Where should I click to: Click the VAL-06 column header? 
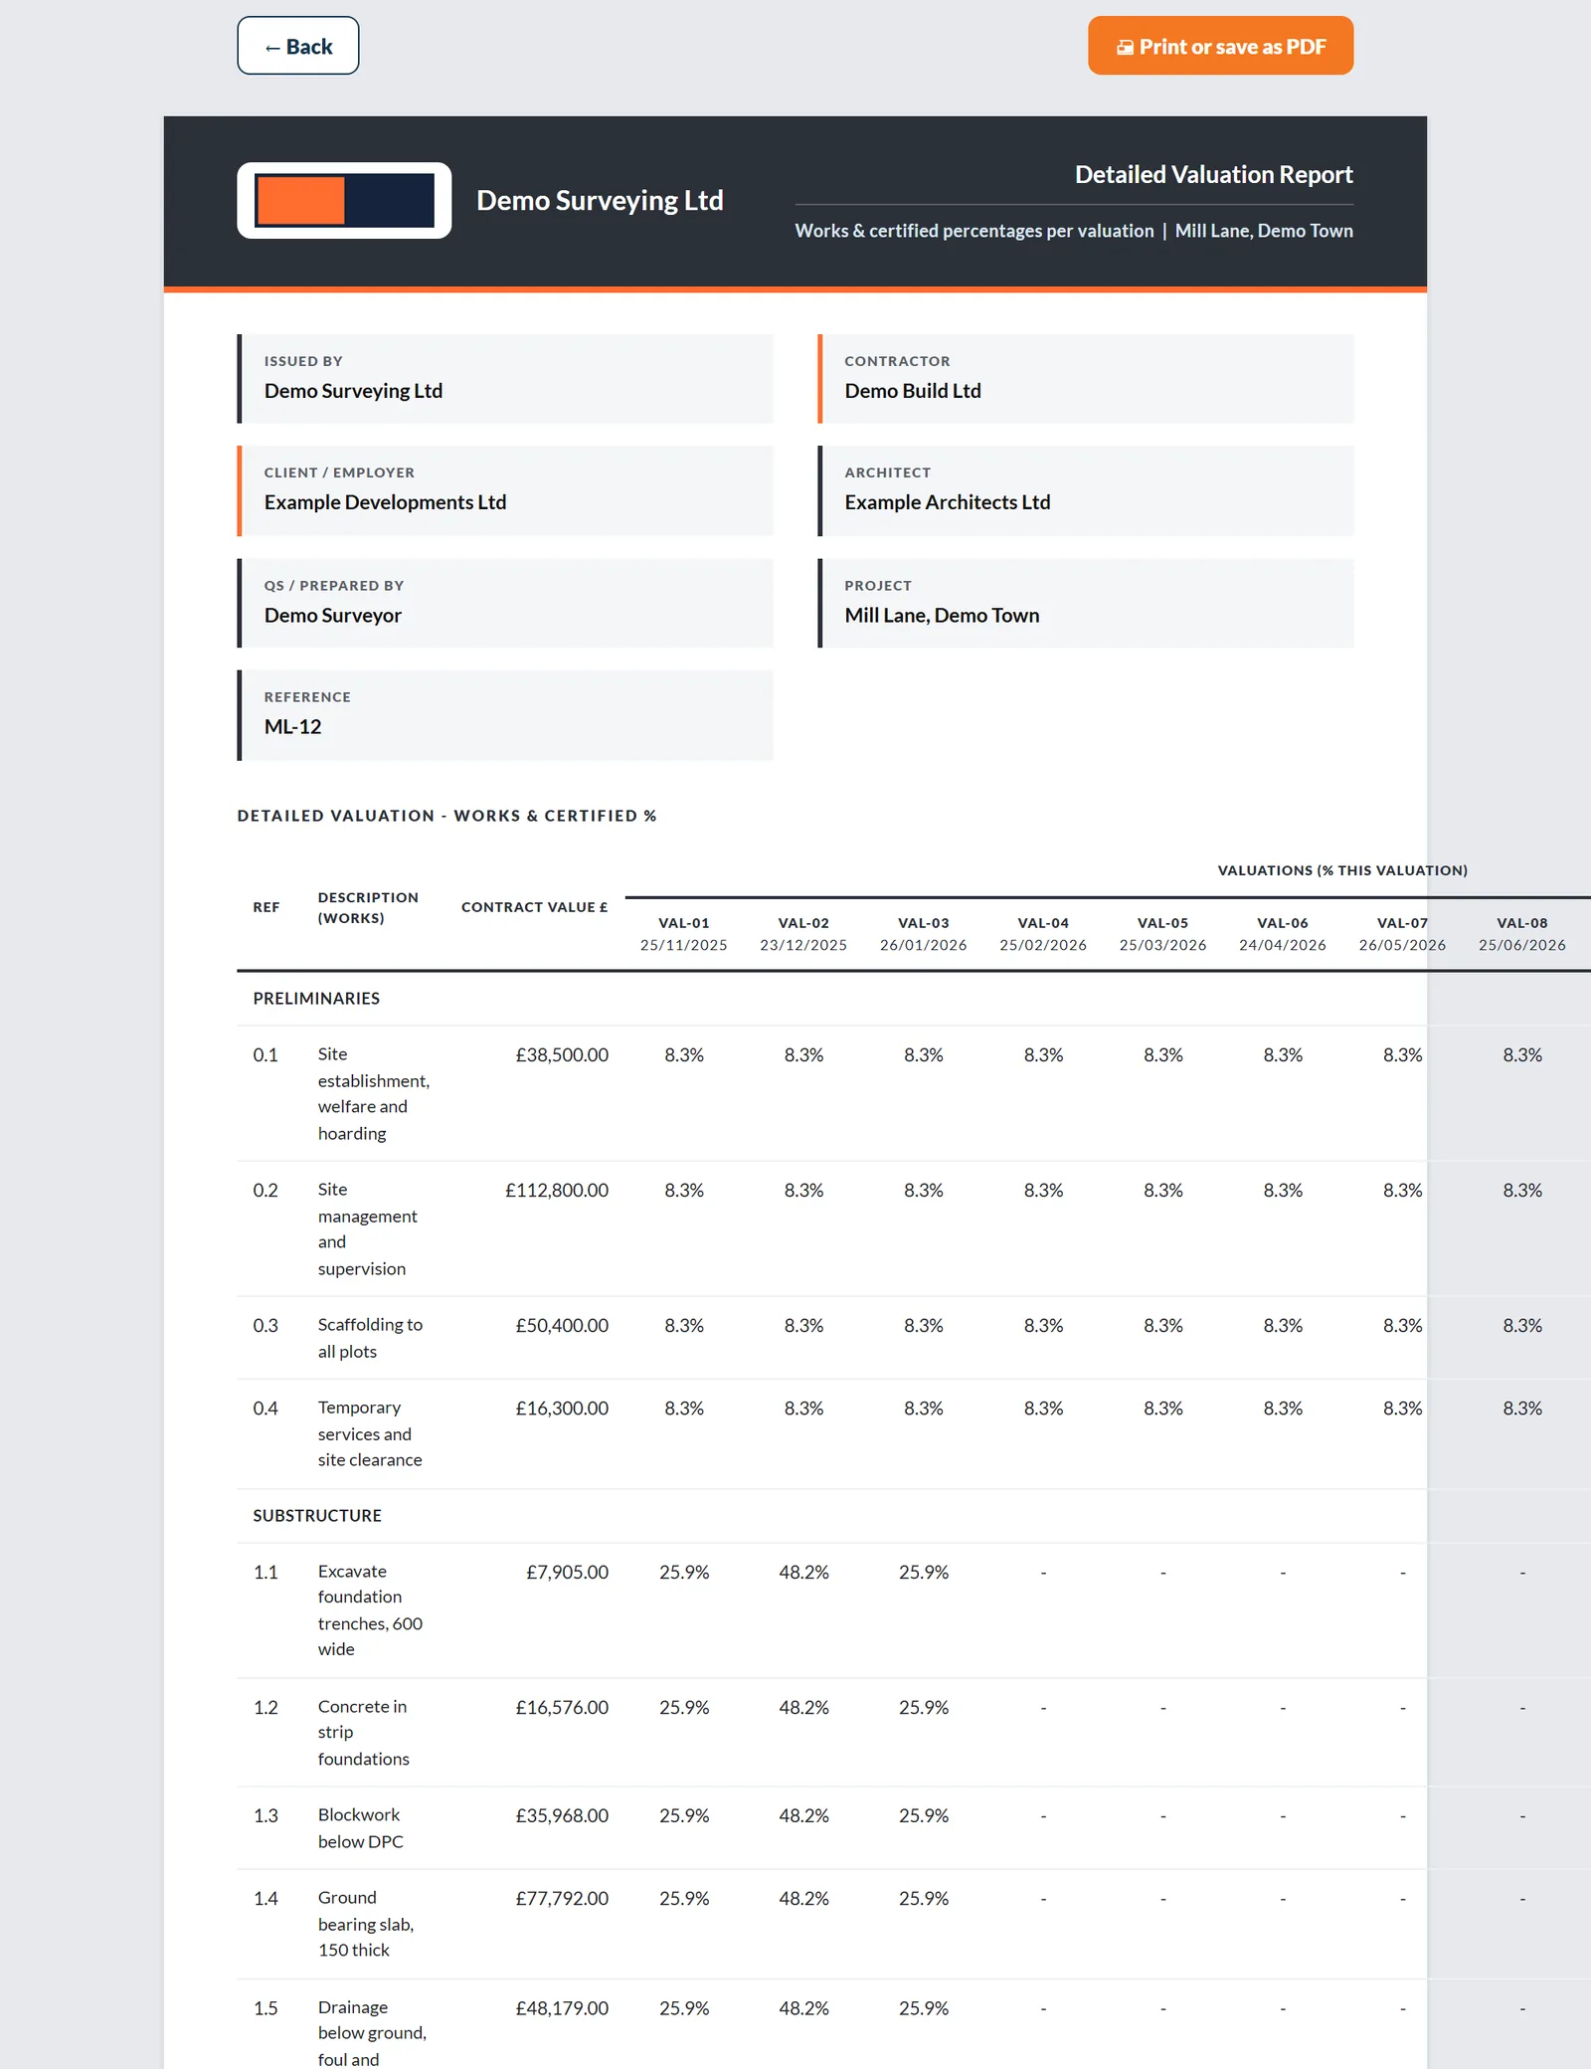pos(1283,934)
